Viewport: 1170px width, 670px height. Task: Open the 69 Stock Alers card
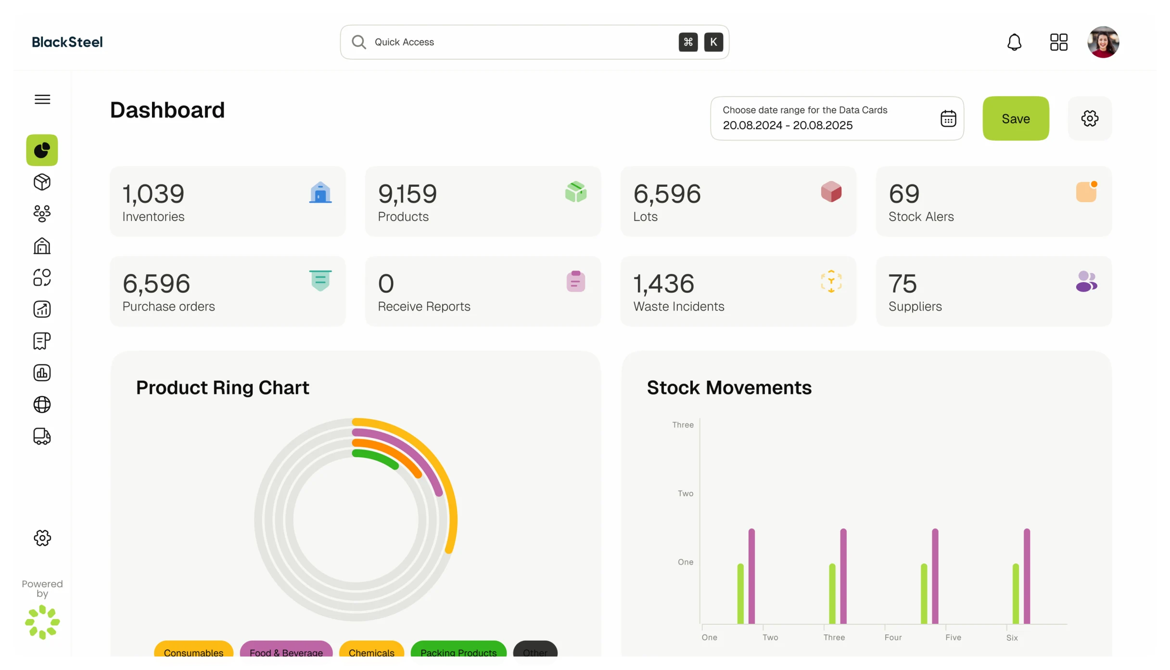click(x=994, y=201)
